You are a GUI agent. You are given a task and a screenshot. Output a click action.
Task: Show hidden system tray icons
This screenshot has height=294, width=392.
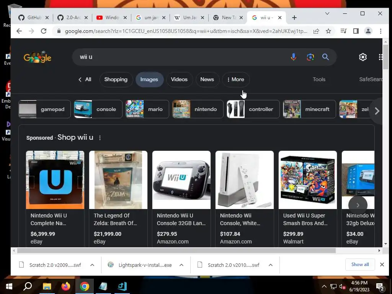pos(324,286)
